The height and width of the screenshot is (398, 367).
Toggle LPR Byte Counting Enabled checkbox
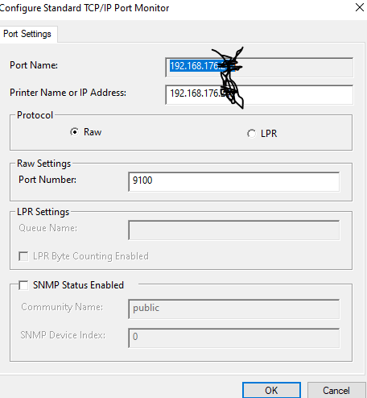23,256
